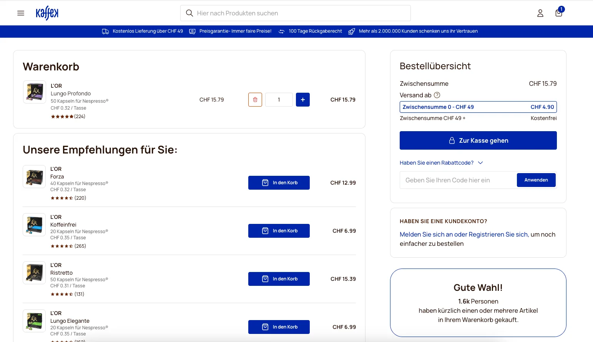Click the Kaffex logo
Screen dimensions: 593x342
pyautogui.click(x=47, y=13)
